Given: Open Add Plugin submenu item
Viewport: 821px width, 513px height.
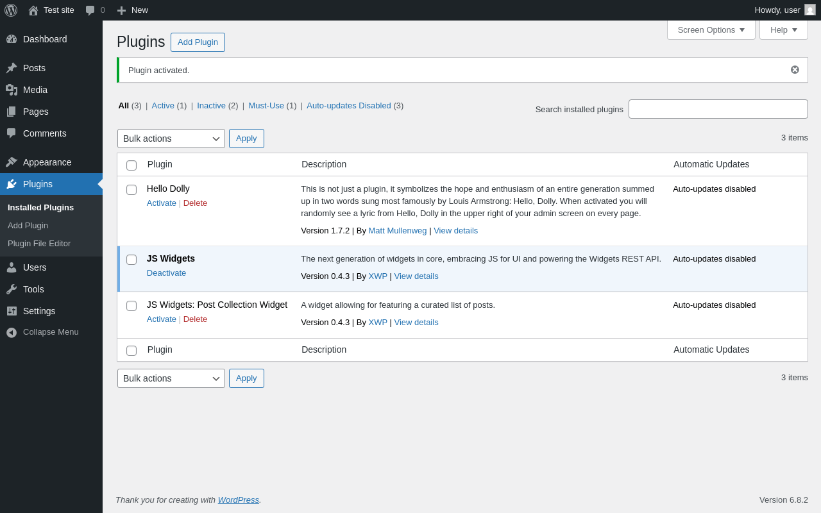Looking at the screenshot, I should click(x=28, y=226).
